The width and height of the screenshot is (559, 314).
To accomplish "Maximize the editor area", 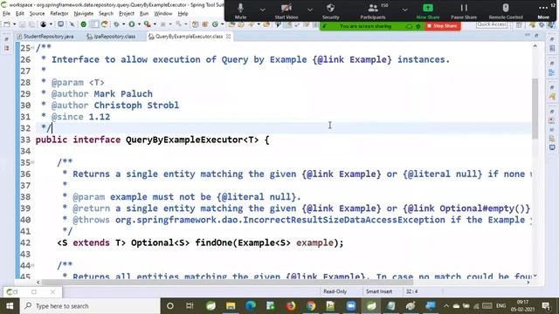I will click(x=536, y=35).
